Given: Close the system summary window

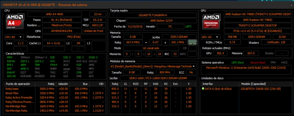Looking at the screenshot, I should click(x=291, y=5).
